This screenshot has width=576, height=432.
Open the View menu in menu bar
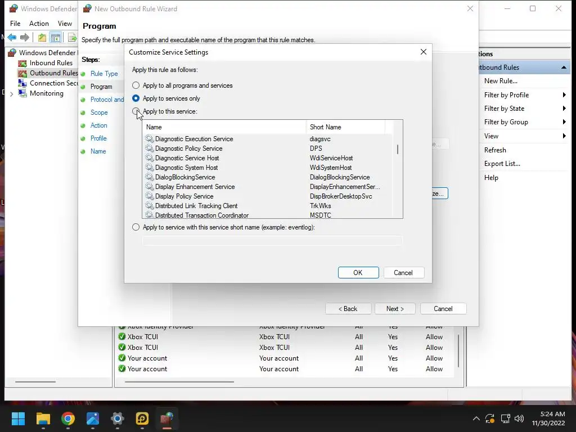click(65, 24)
